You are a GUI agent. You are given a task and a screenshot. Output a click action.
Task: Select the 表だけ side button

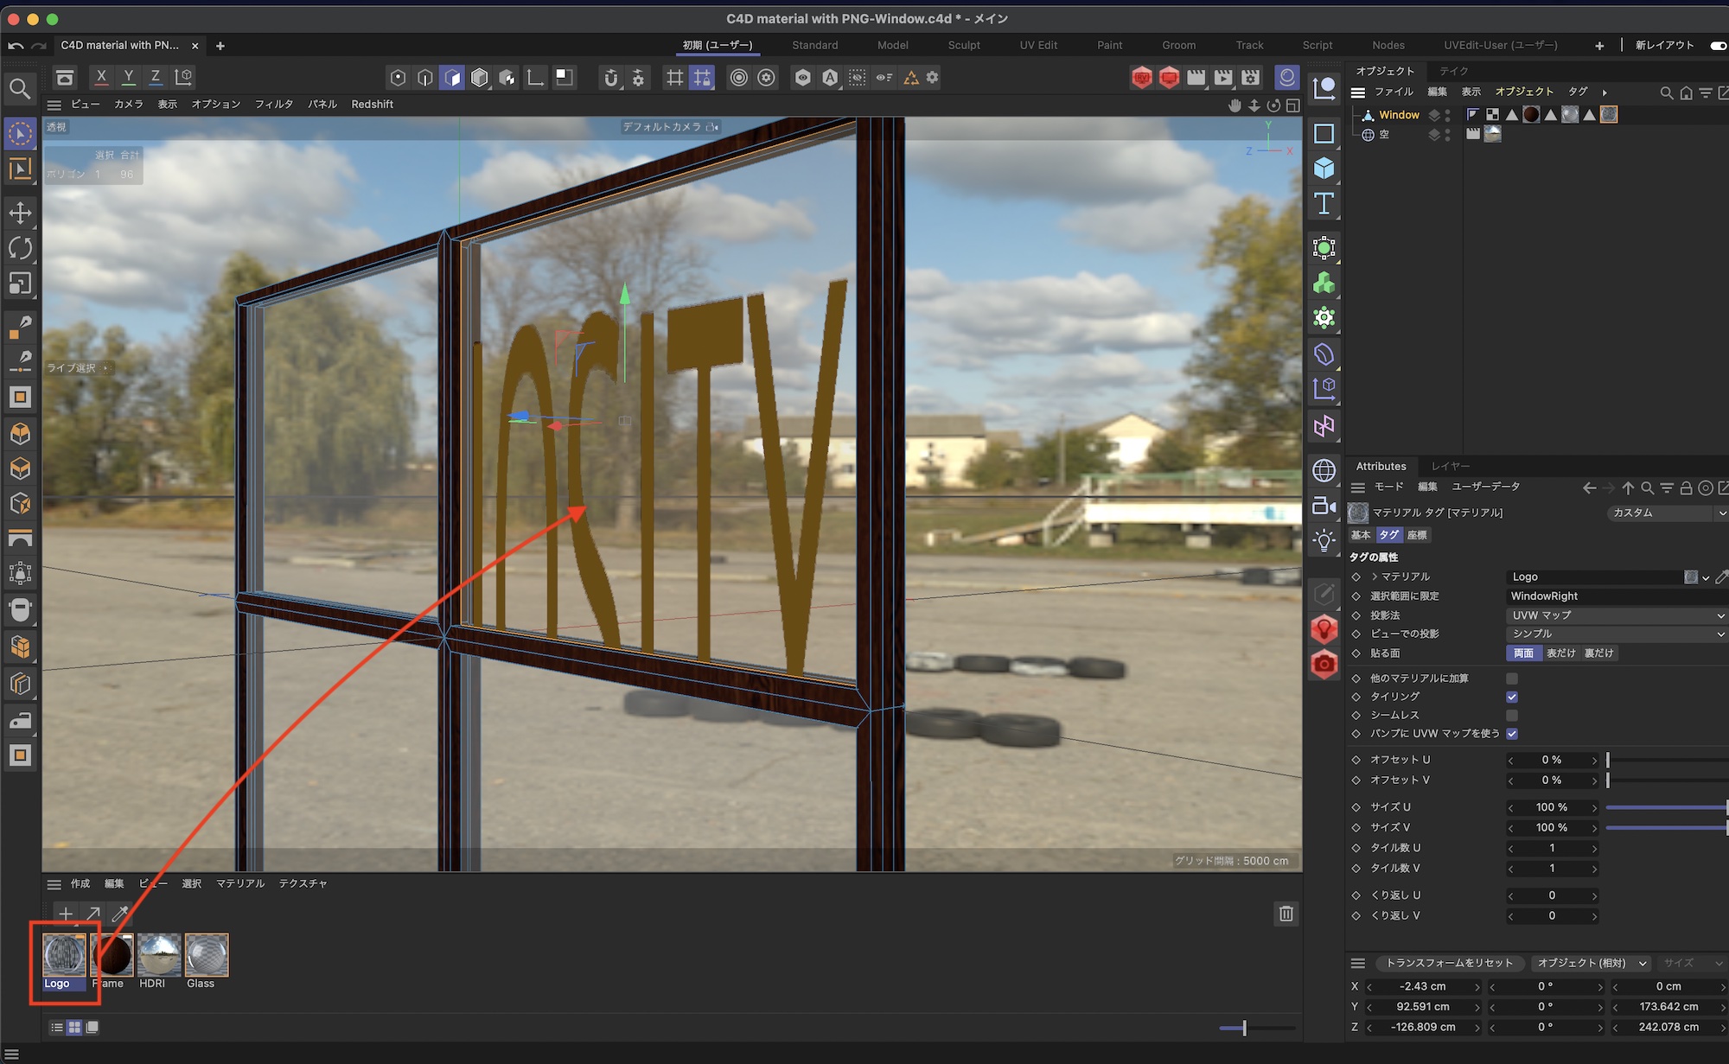click(1560, 653)
